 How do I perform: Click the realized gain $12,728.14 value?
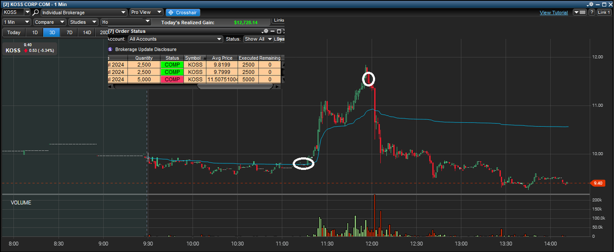click(246, 22)
